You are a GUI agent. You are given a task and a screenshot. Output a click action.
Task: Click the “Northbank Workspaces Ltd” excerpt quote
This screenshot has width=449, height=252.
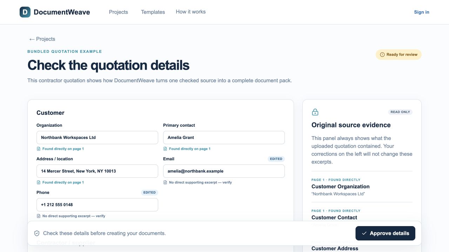338,194
